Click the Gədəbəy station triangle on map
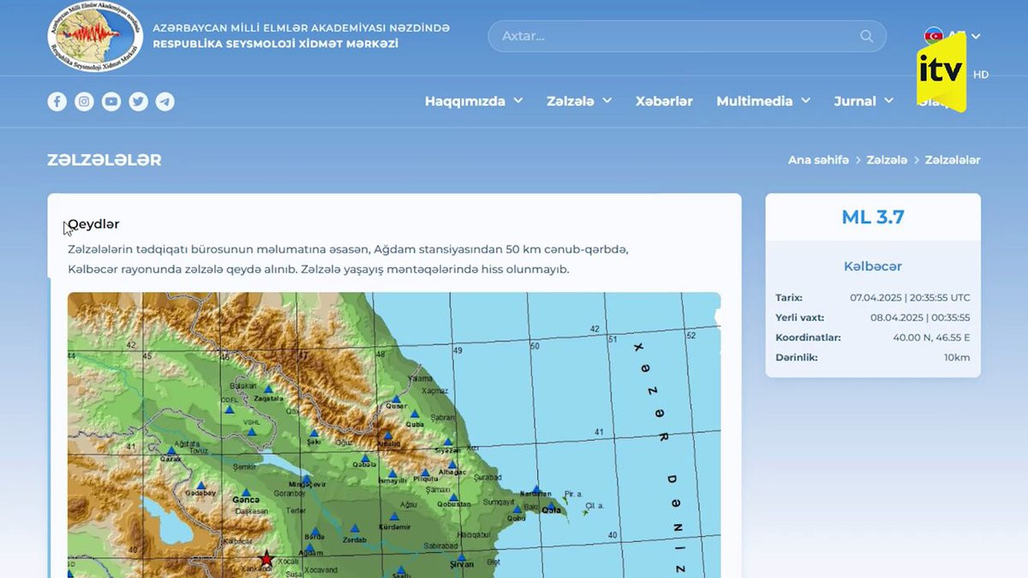 click(x=201, y=485)
